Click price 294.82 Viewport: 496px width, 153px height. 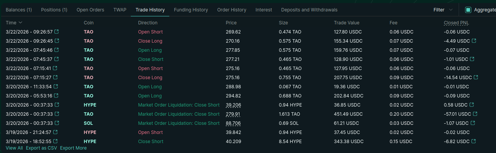click(233, 96)
